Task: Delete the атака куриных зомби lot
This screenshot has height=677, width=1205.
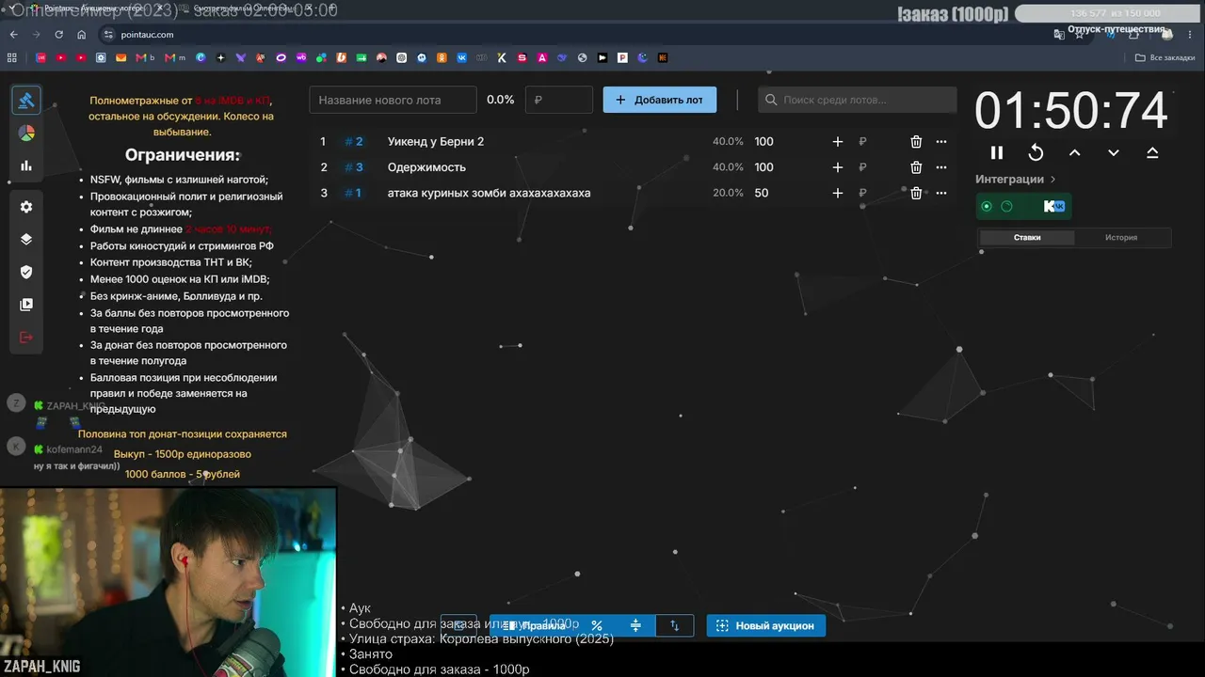Action: pos(916,193)
